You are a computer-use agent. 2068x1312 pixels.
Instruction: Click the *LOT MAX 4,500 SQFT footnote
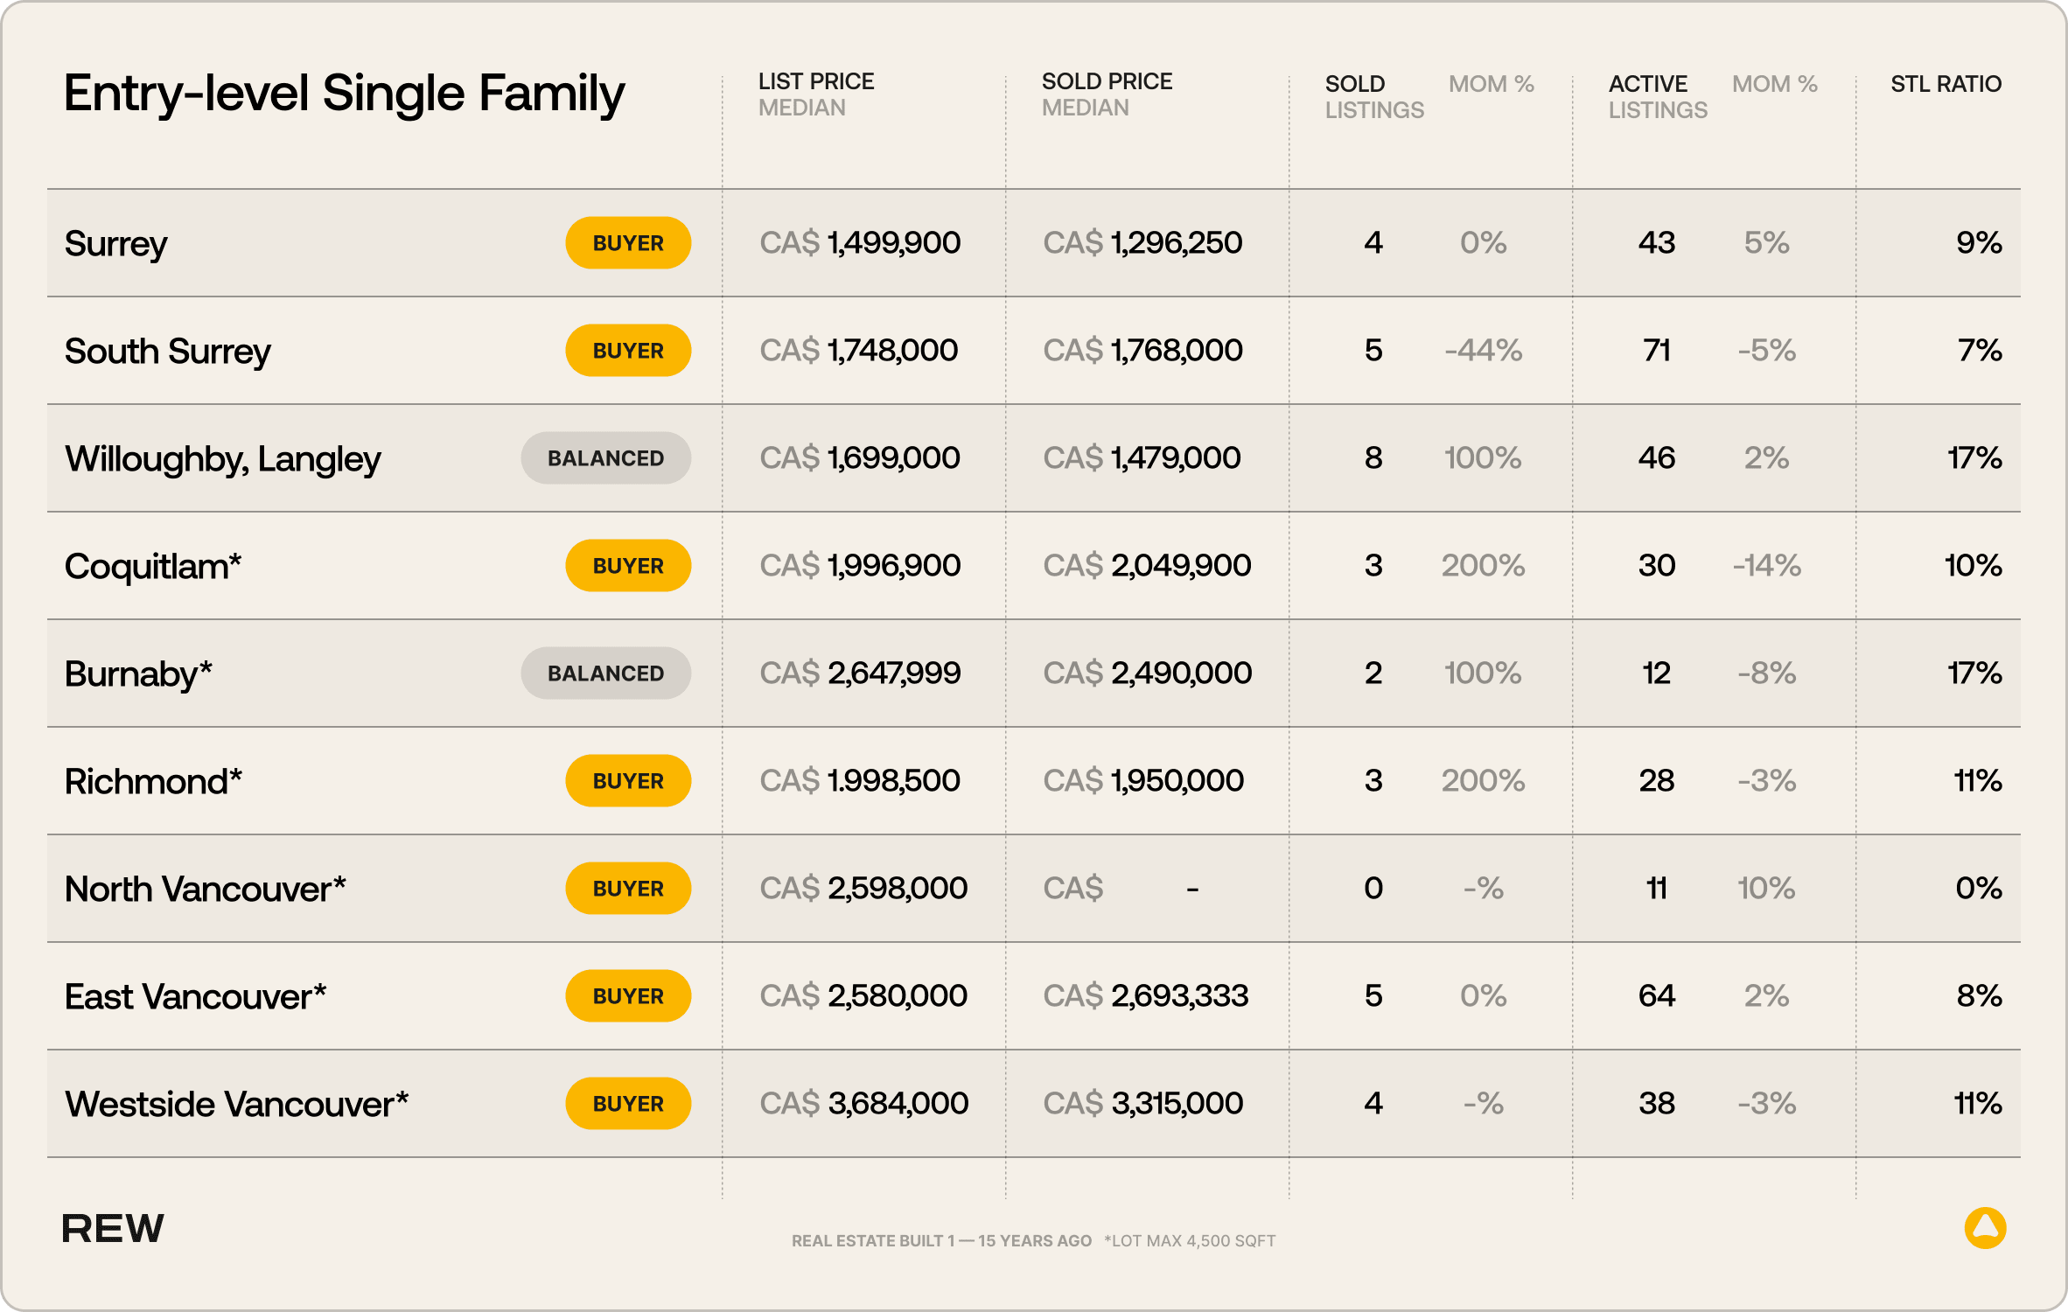(1190, 1240)
